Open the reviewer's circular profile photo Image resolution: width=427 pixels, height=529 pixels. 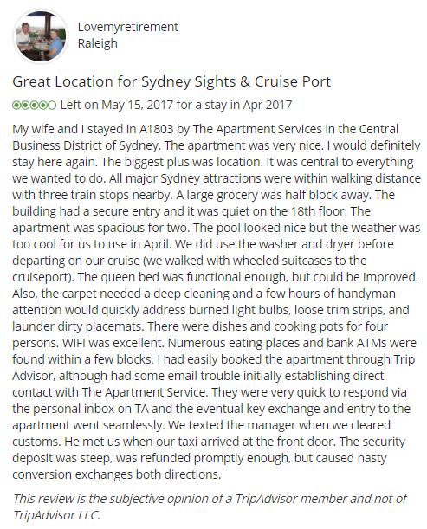(40, 36)
